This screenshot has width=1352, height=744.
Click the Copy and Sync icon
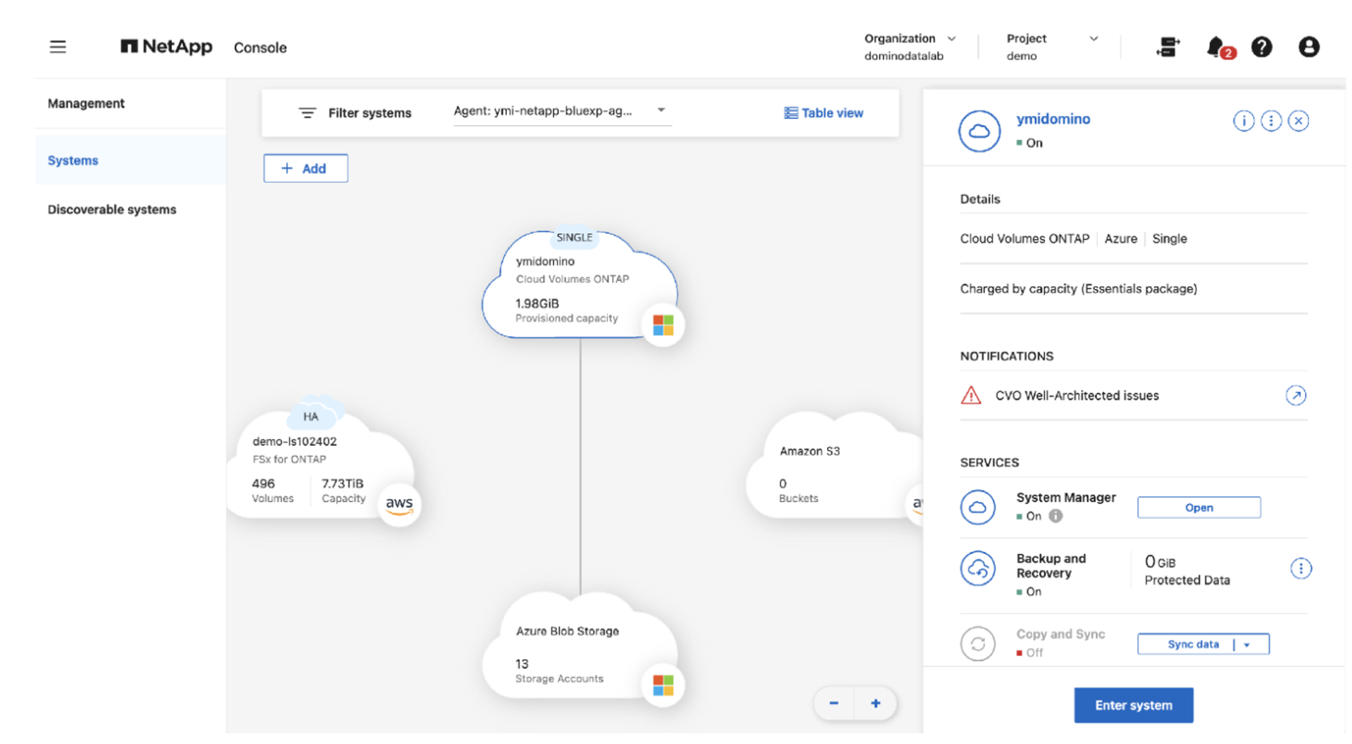coord(977,643)
